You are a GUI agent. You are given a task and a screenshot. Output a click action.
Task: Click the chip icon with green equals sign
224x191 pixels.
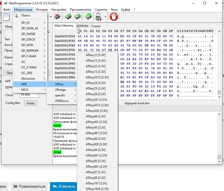coord(78,17)
